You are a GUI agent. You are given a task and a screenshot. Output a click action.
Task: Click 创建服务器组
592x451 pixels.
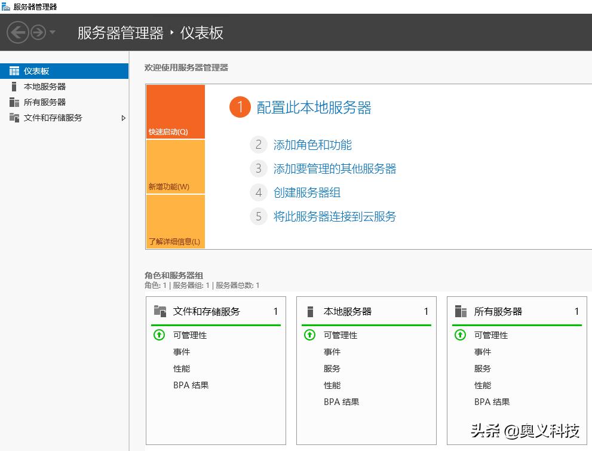(x=306, y=192)
